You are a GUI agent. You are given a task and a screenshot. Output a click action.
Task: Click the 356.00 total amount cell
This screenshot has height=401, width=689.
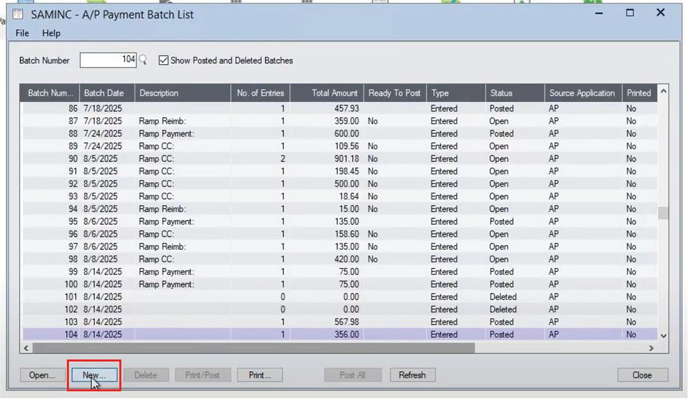click(x=326, y=334)
